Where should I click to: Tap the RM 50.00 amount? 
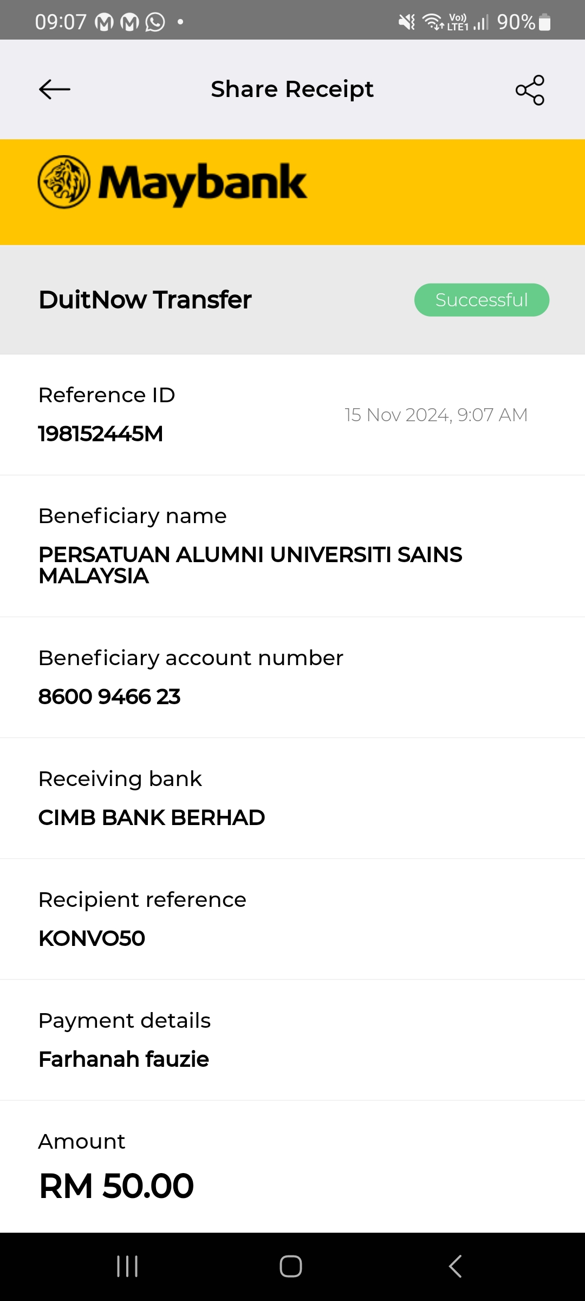(x=116, y=1186)
